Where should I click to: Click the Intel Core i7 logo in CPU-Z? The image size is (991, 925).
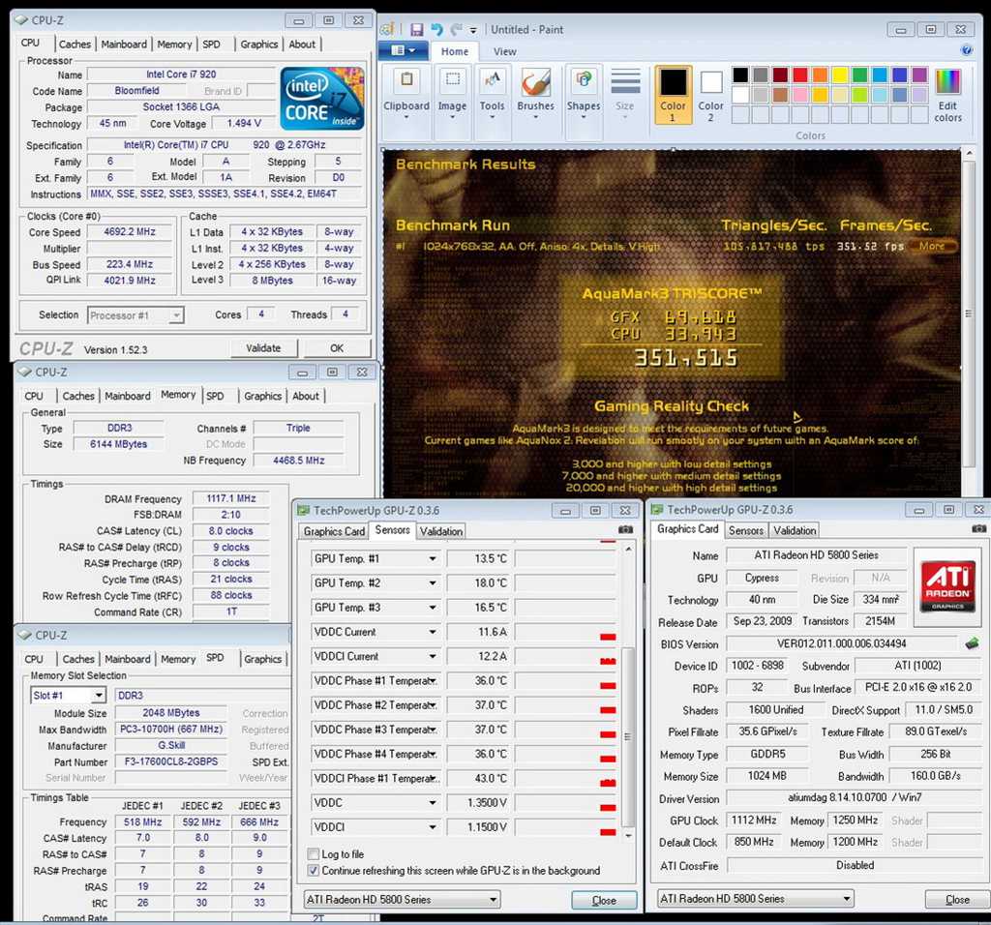(x=322, y=98)
